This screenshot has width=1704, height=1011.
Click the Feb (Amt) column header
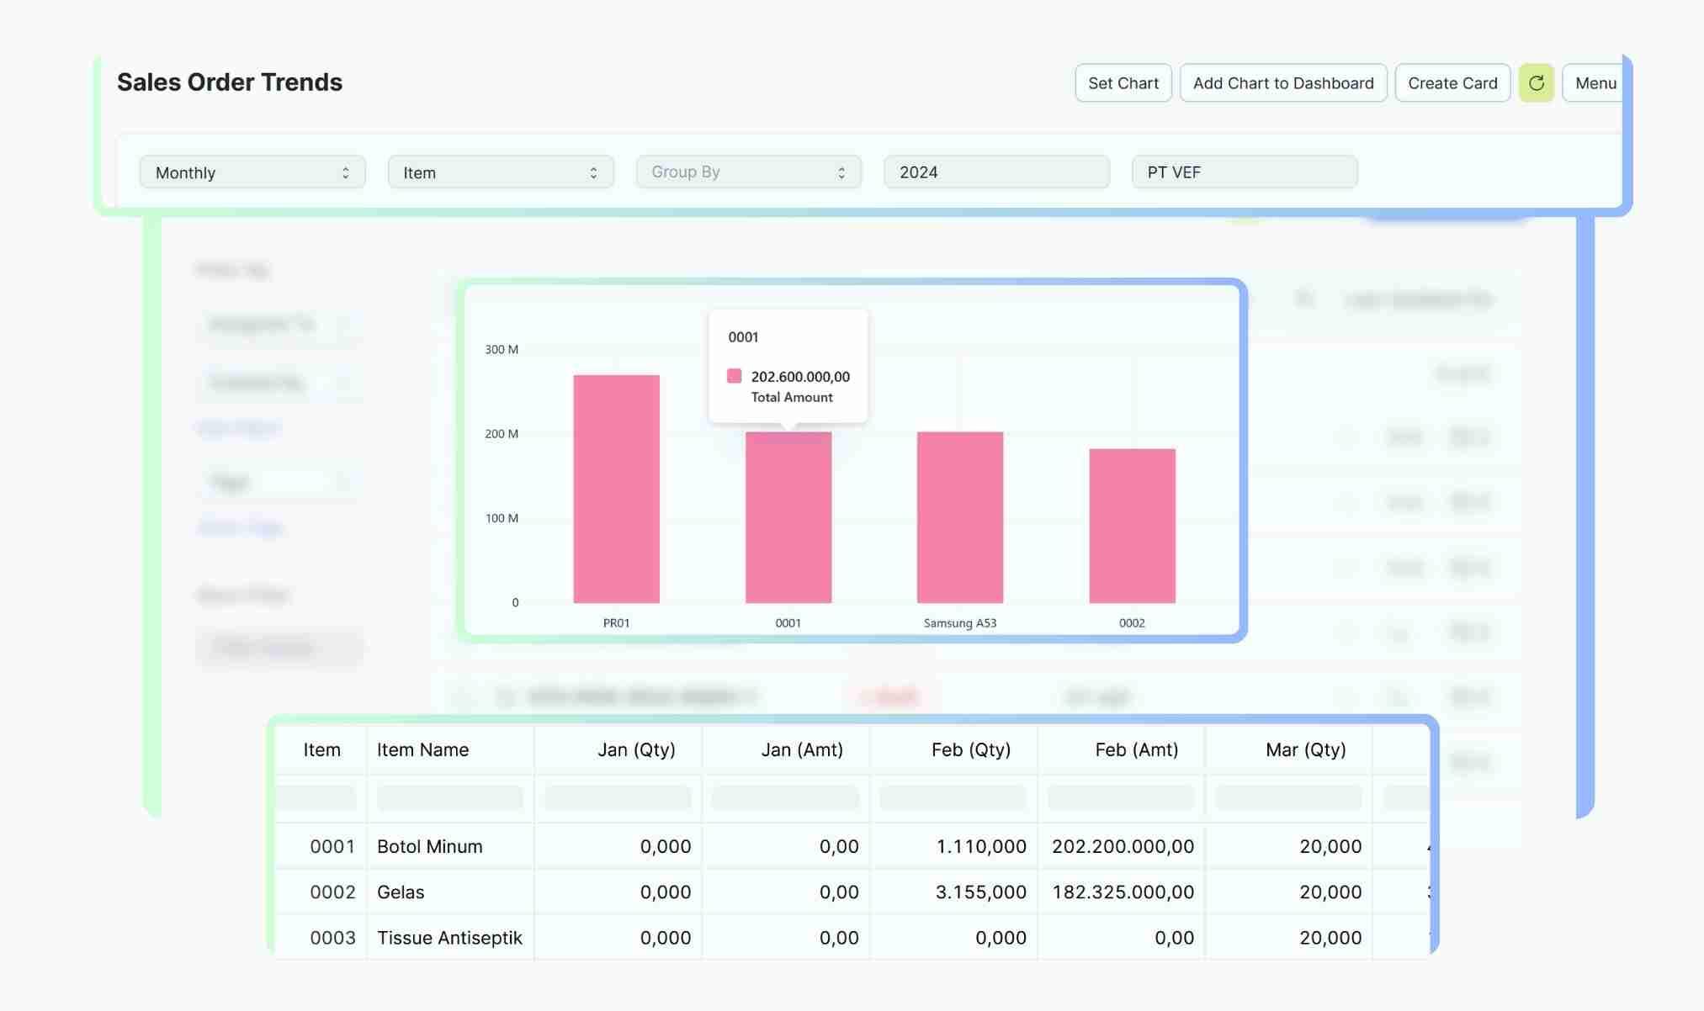click(1136, 749)
